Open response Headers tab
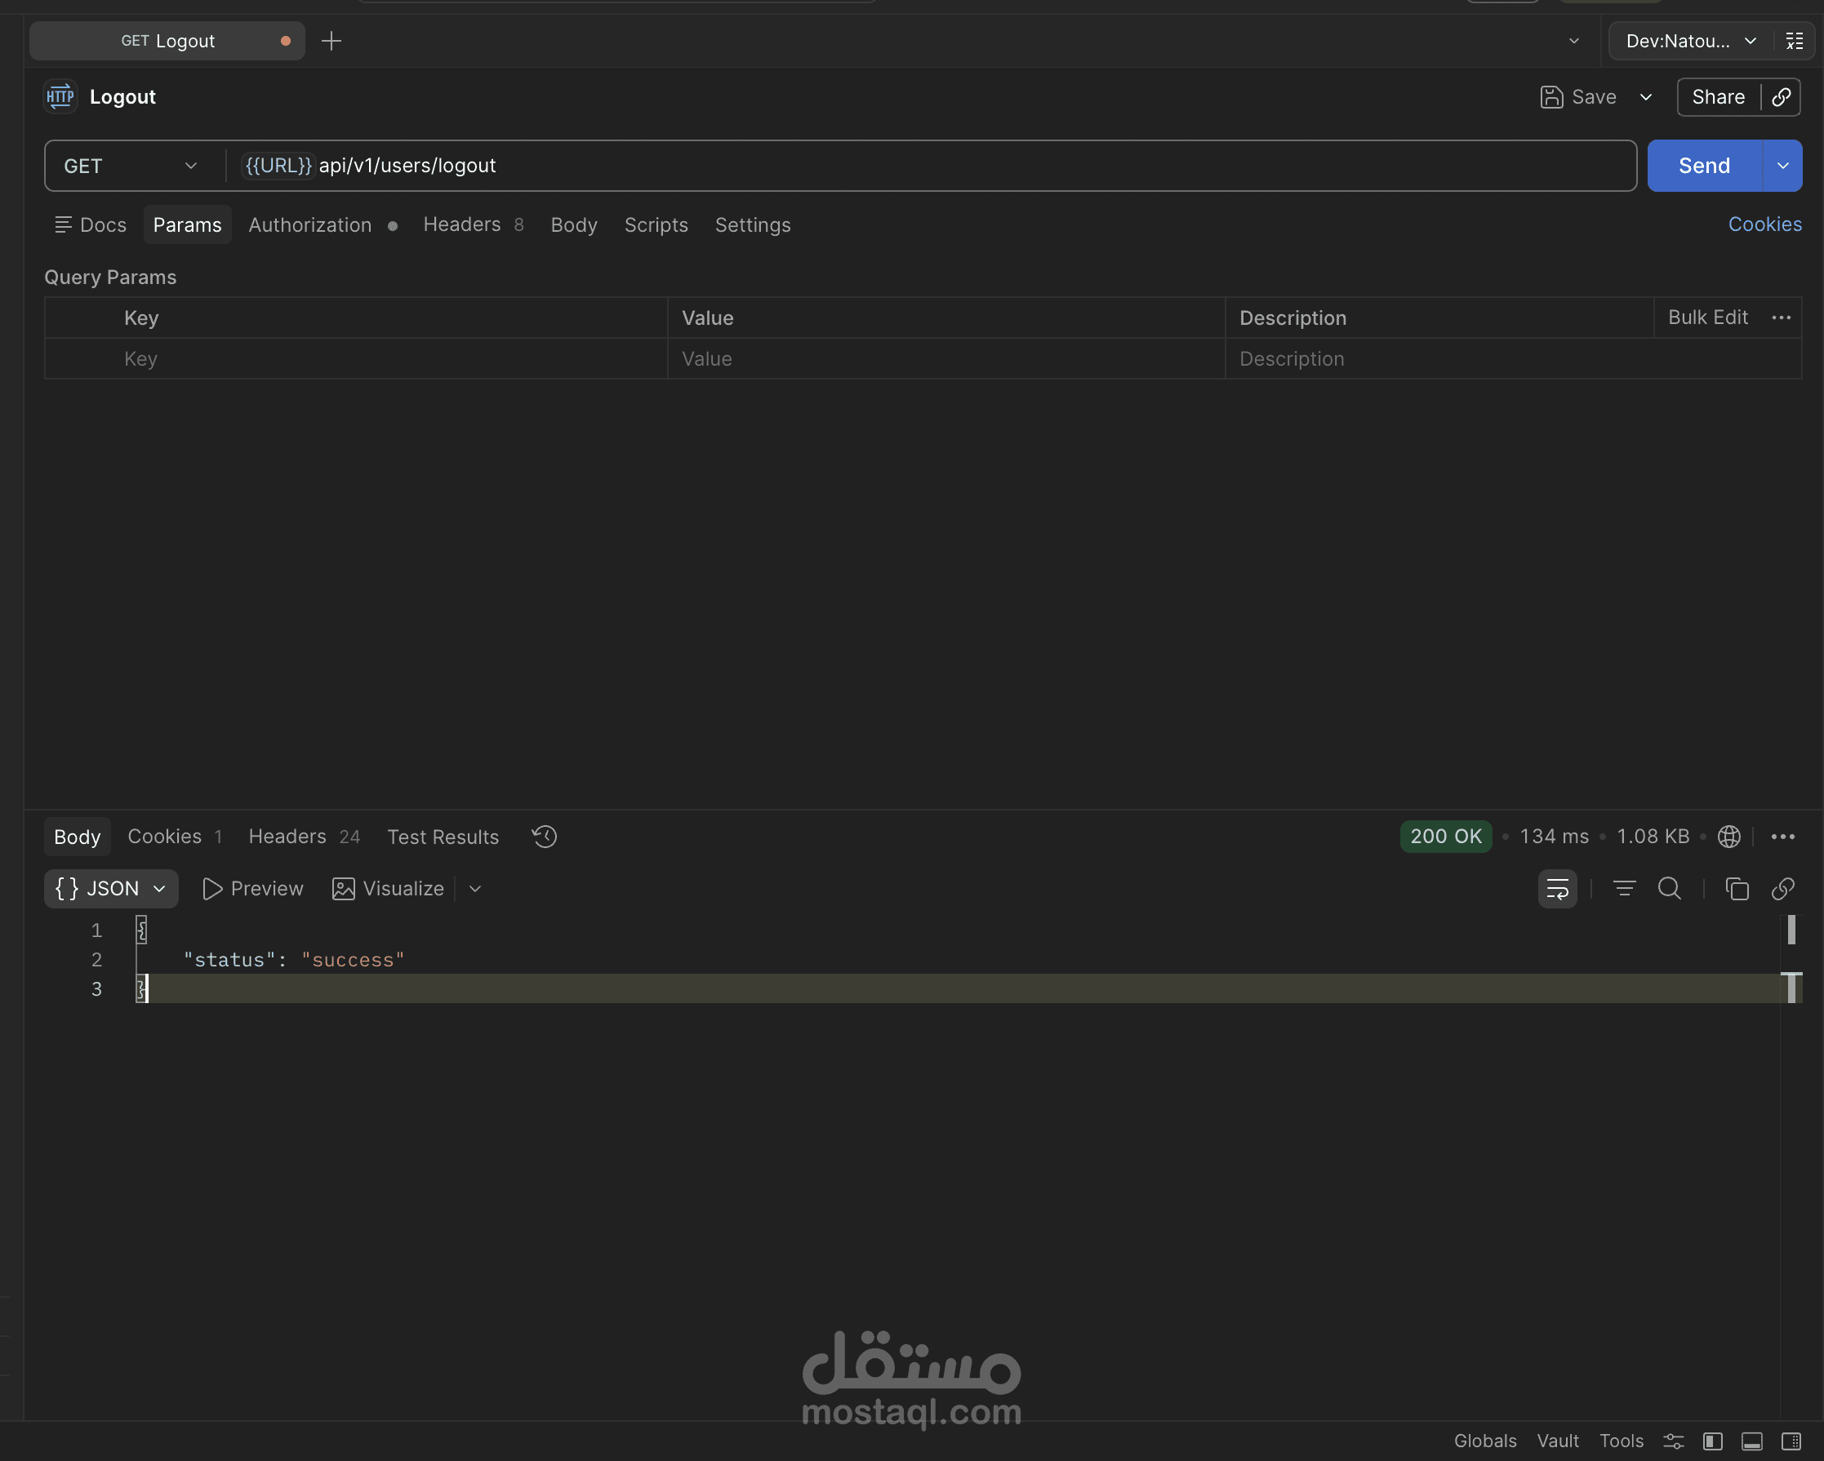The width and height of the screenshot is (1824, 1461). [287, 836]
